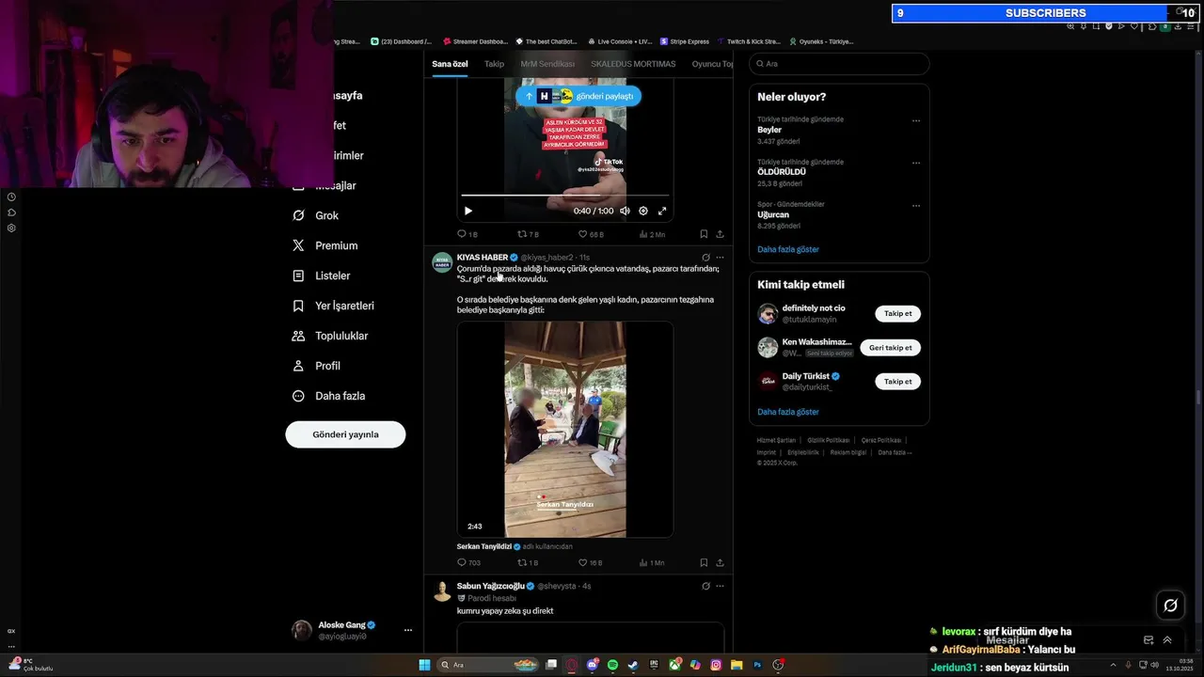Open more options for Beyler trend
1204x677 pixels.
click(916, 120)
